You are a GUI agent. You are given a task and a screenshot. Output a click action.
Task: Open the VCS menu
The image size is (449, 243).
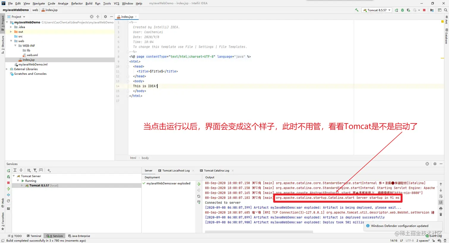click(116, 3)
